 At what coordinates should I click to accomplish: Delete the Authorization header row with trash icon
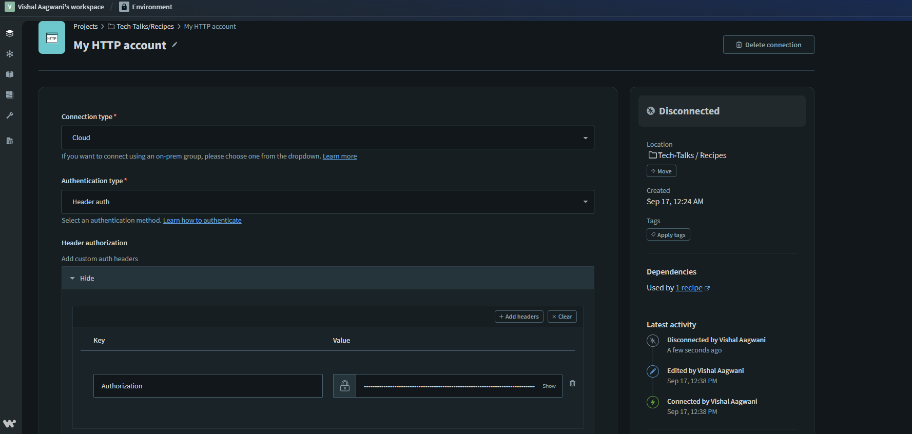(x=572, y=383)
